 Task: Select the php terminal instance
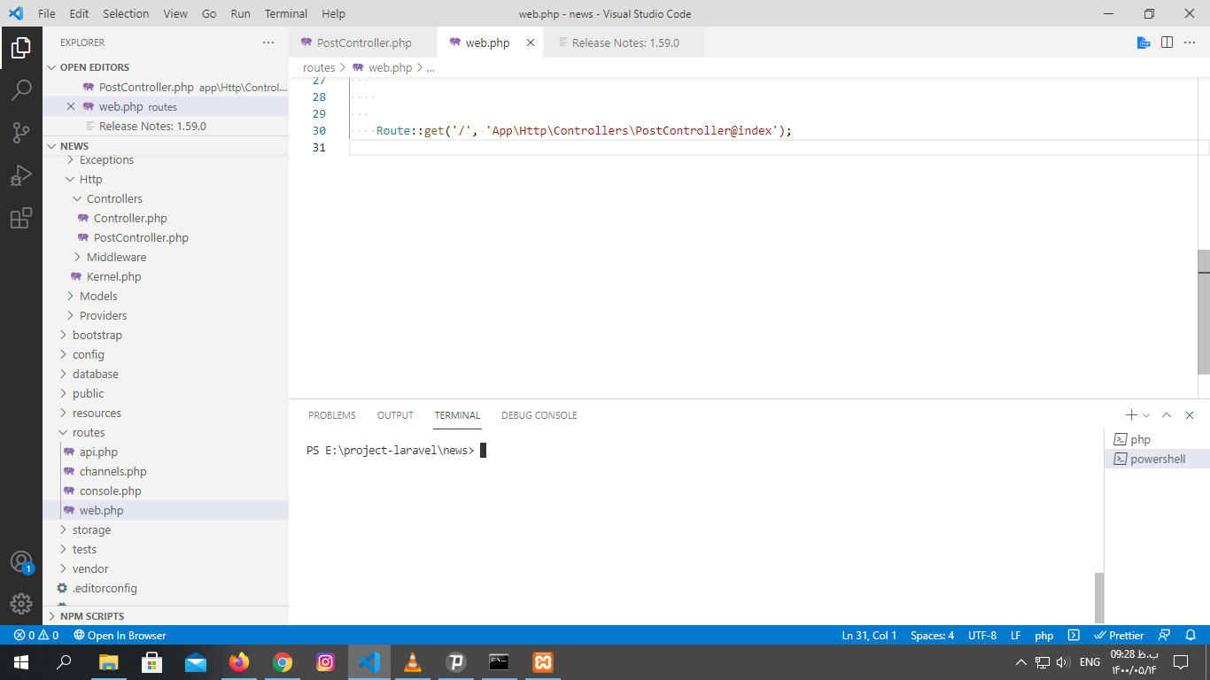click(1140, 440)
